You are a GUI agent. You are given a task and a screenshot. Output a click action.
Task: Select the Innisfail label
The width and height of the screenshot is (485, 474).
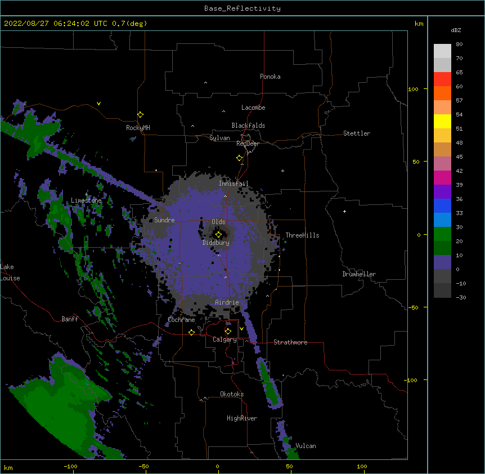233,184
